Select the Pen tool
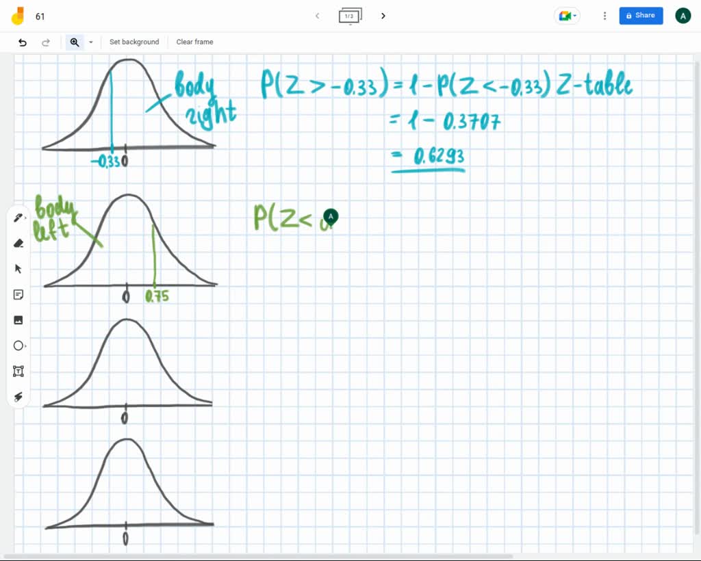Viewport: 701px width, 561px height. point(18,217)
